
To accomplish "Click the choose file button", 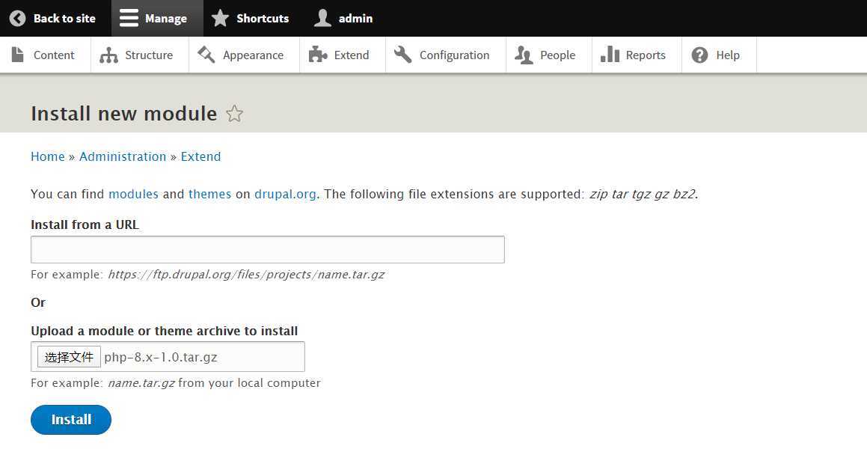I will click(x=69, y=357).
